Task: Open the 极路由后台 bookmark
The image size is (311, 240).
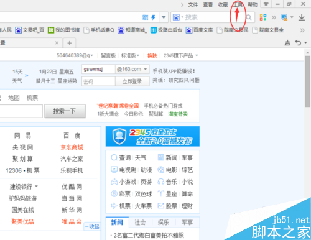Action: (x=166, y=30)
